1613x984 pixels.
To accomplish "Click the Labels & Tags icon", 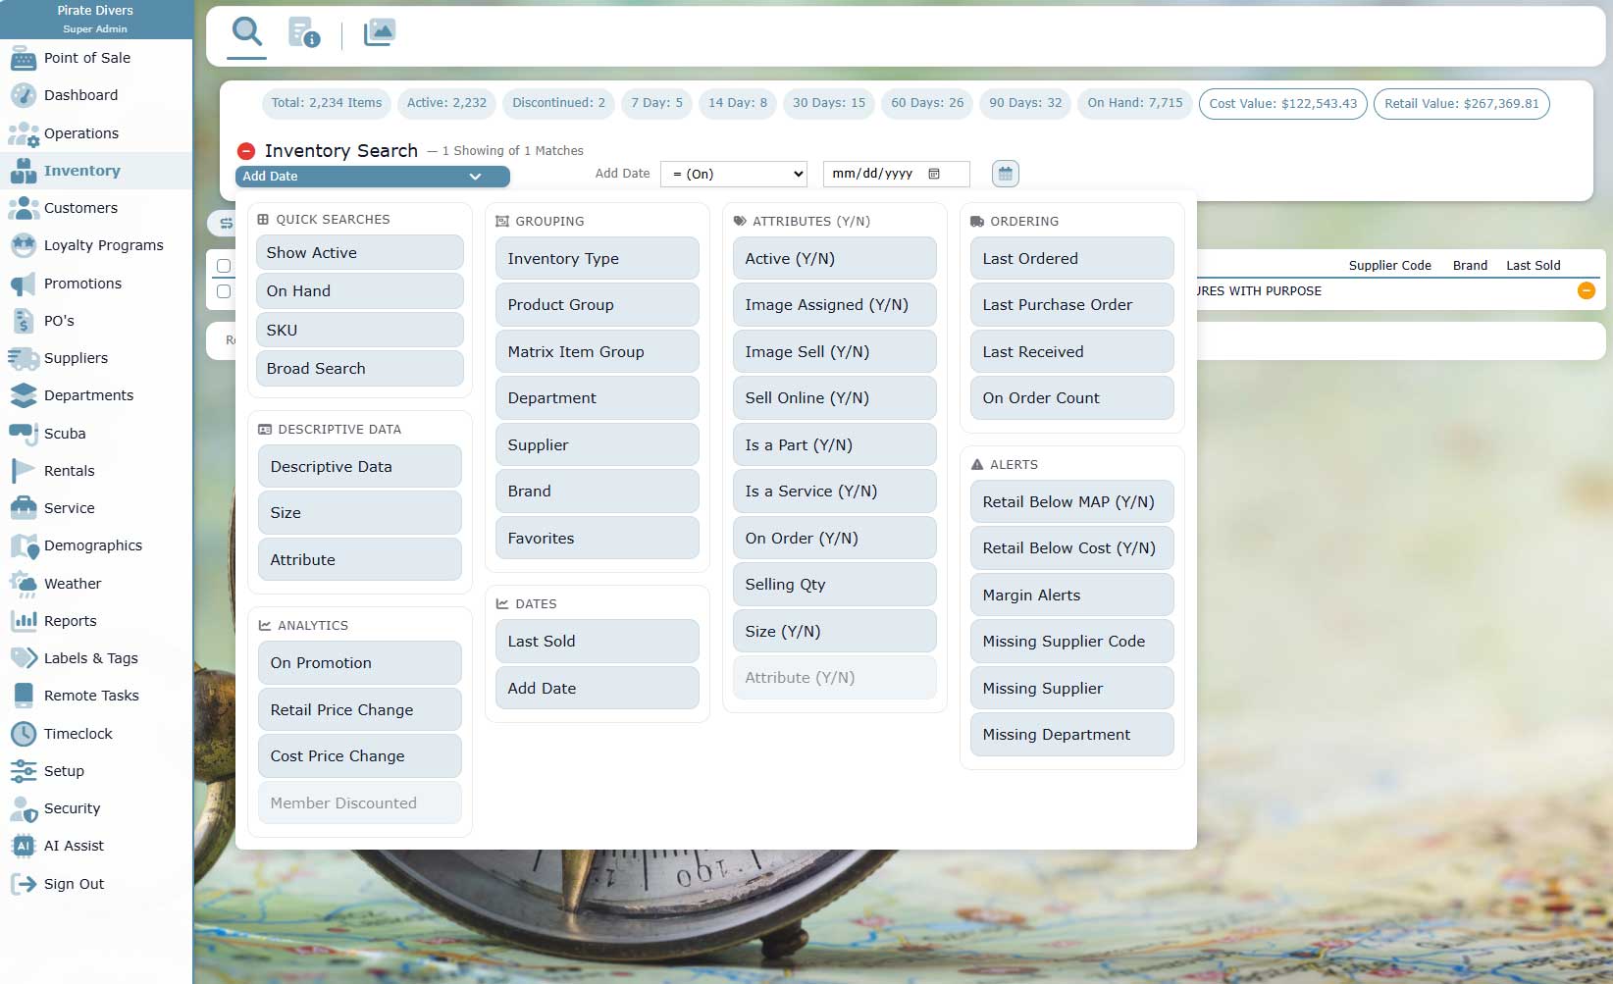I will coord(23,658).
